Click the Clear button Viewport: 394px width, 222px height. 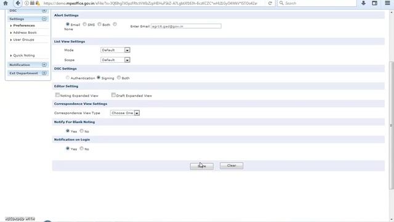point(231,166)
